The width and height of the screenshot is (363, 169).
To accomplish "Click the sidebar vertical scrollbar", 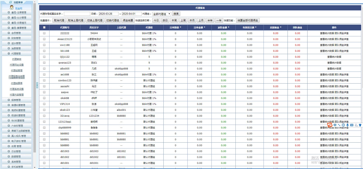I will 35,78.
